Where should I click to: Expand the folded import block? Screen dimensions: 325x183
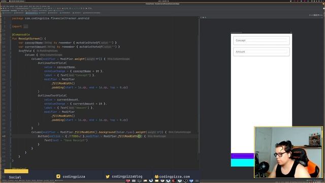25,26
